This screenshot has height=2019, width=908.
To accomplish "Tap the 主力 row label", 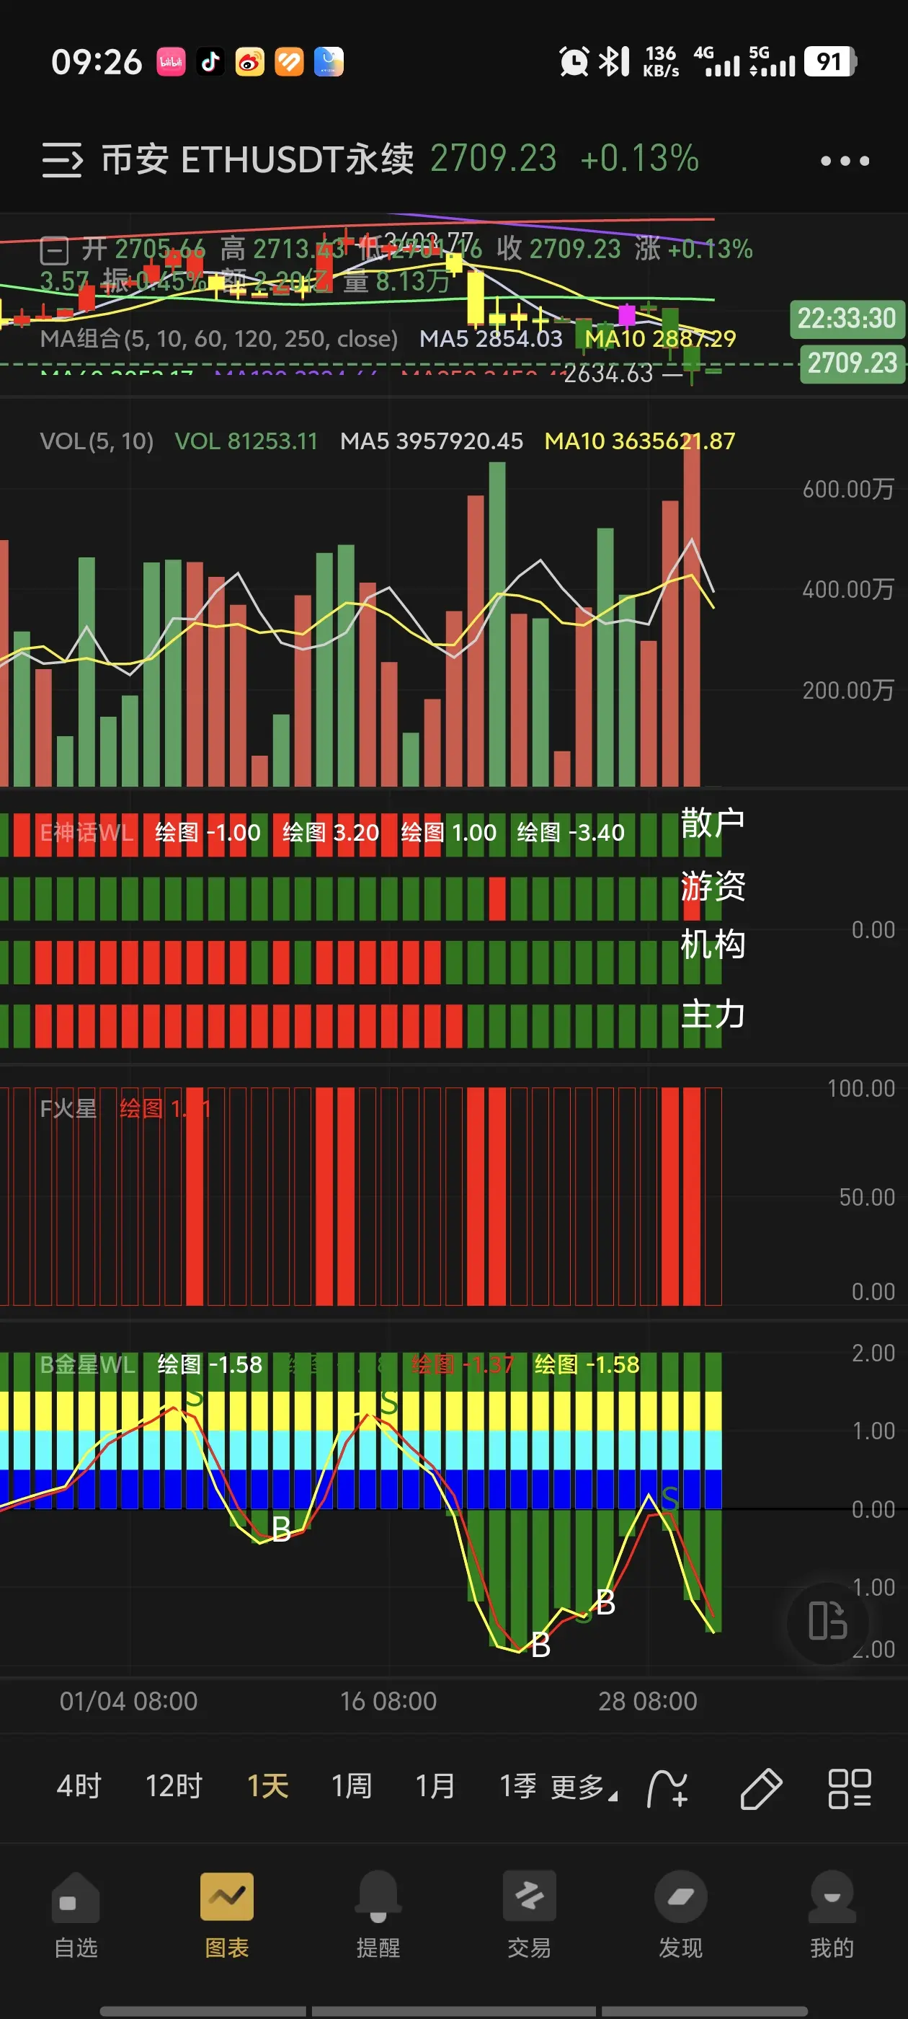I will point(713,1015).
